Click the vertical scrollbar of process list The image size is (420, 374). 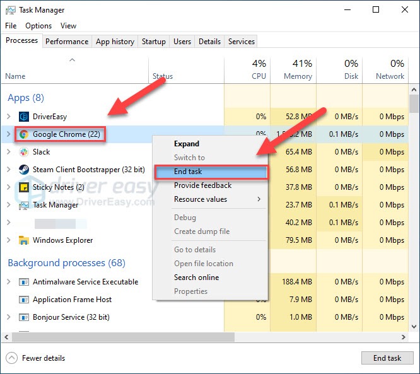pyautogui.click(x=414, y=189)
